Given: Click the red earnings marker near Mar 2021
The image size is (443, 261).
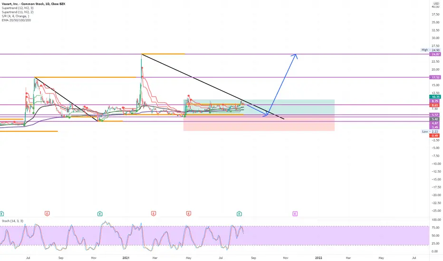Looking at the screenshot, I should (154, 214).
